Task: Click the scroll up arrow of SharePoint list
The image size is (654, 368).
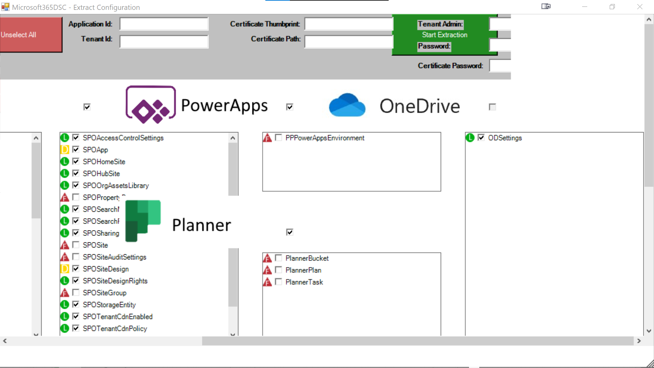Action: [x=233, y=138]
